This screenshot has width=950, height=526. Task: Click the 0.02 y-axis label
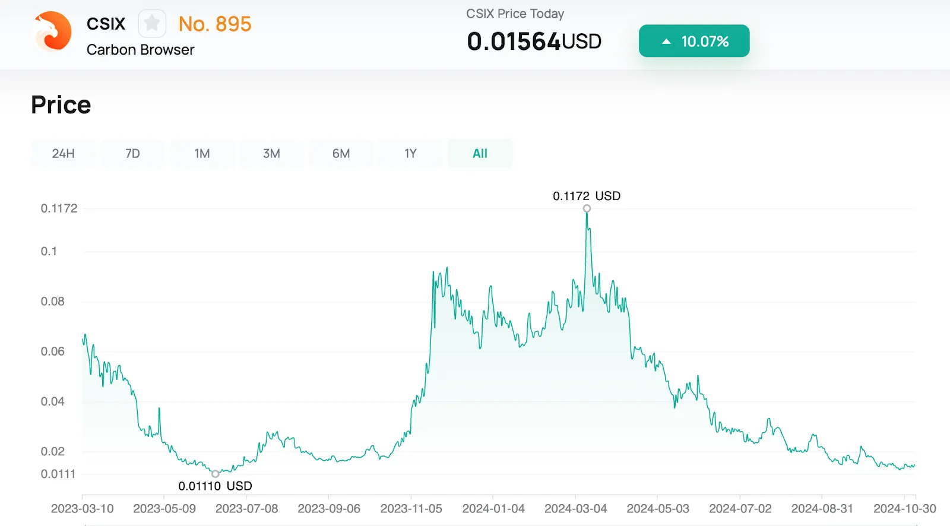click(x=52, y=452)
